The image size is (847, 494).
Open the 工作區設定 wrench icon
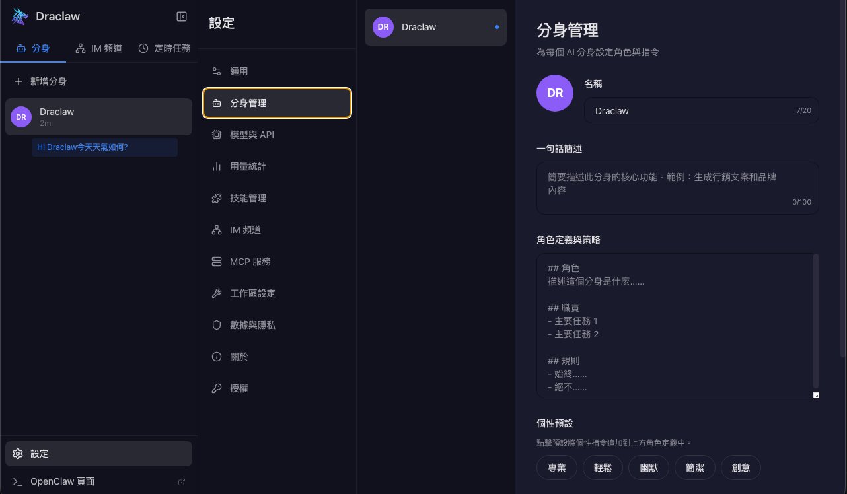point(217,293)
